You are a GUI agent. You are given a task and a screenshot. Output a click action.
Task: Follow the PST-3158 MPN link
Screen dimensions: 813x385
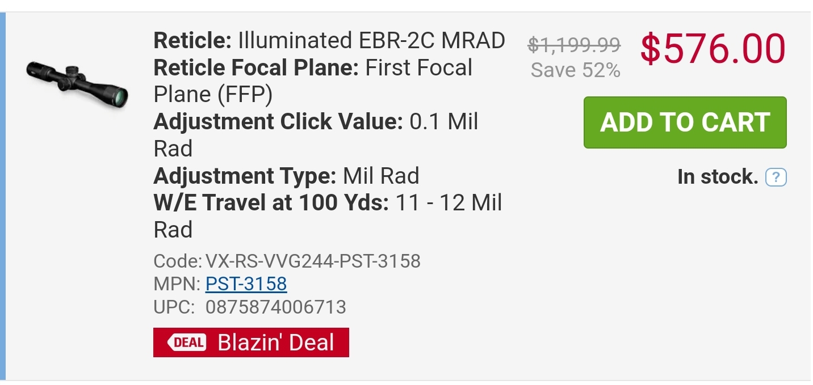coord(246,284)
